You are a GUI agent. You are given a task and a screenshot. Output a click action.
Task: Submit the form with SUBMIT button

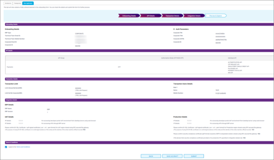194,156
